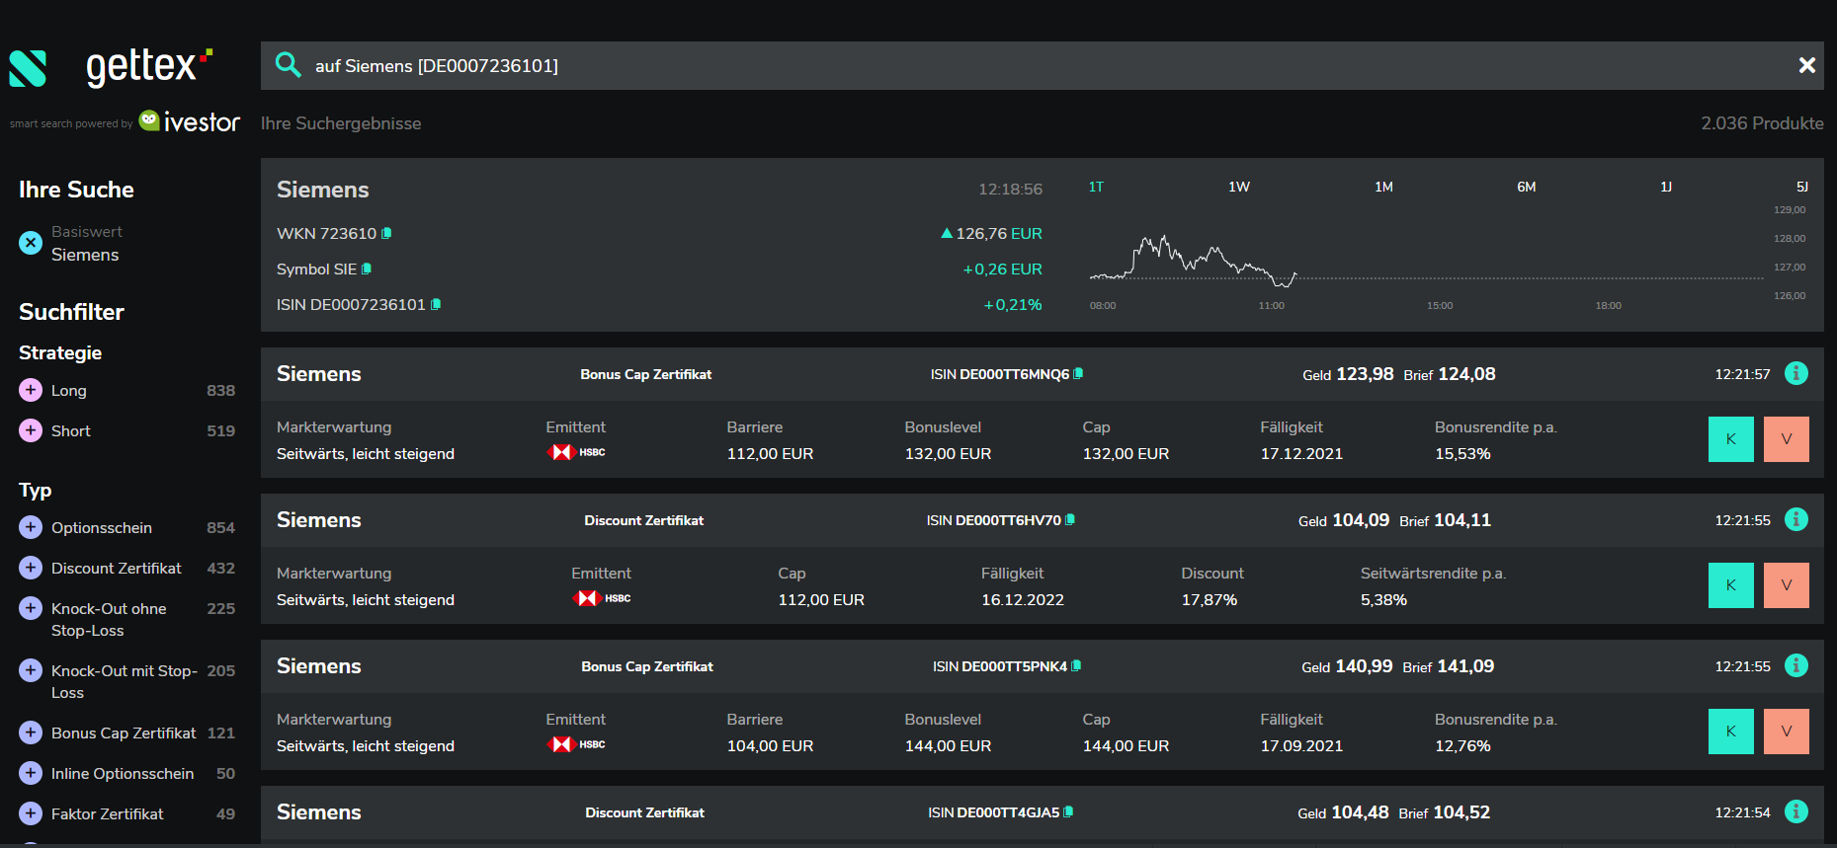Image resolution: width=1837 pixels, height=848 pixels.
Task: Add the Discount Zertifikat type filter
Action: tap(31, 568)
